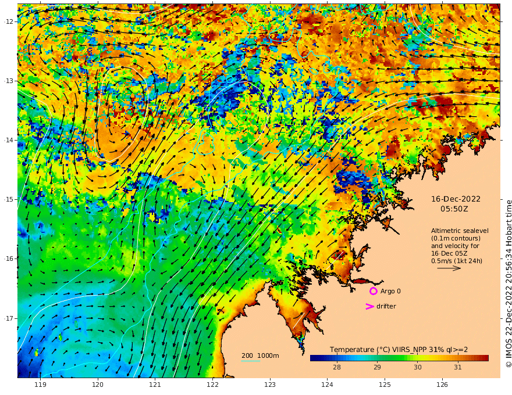This screenshot has height=395, width=512.
Task: Click the longitude 120 axis label
Action: coord(98,385)
